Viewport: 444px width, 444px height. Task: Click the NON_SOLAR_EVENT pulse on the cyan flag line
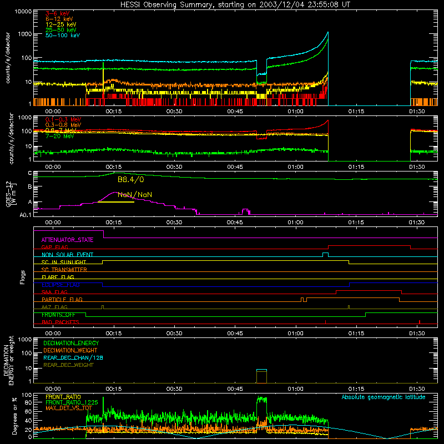click(x=326, y=255)
